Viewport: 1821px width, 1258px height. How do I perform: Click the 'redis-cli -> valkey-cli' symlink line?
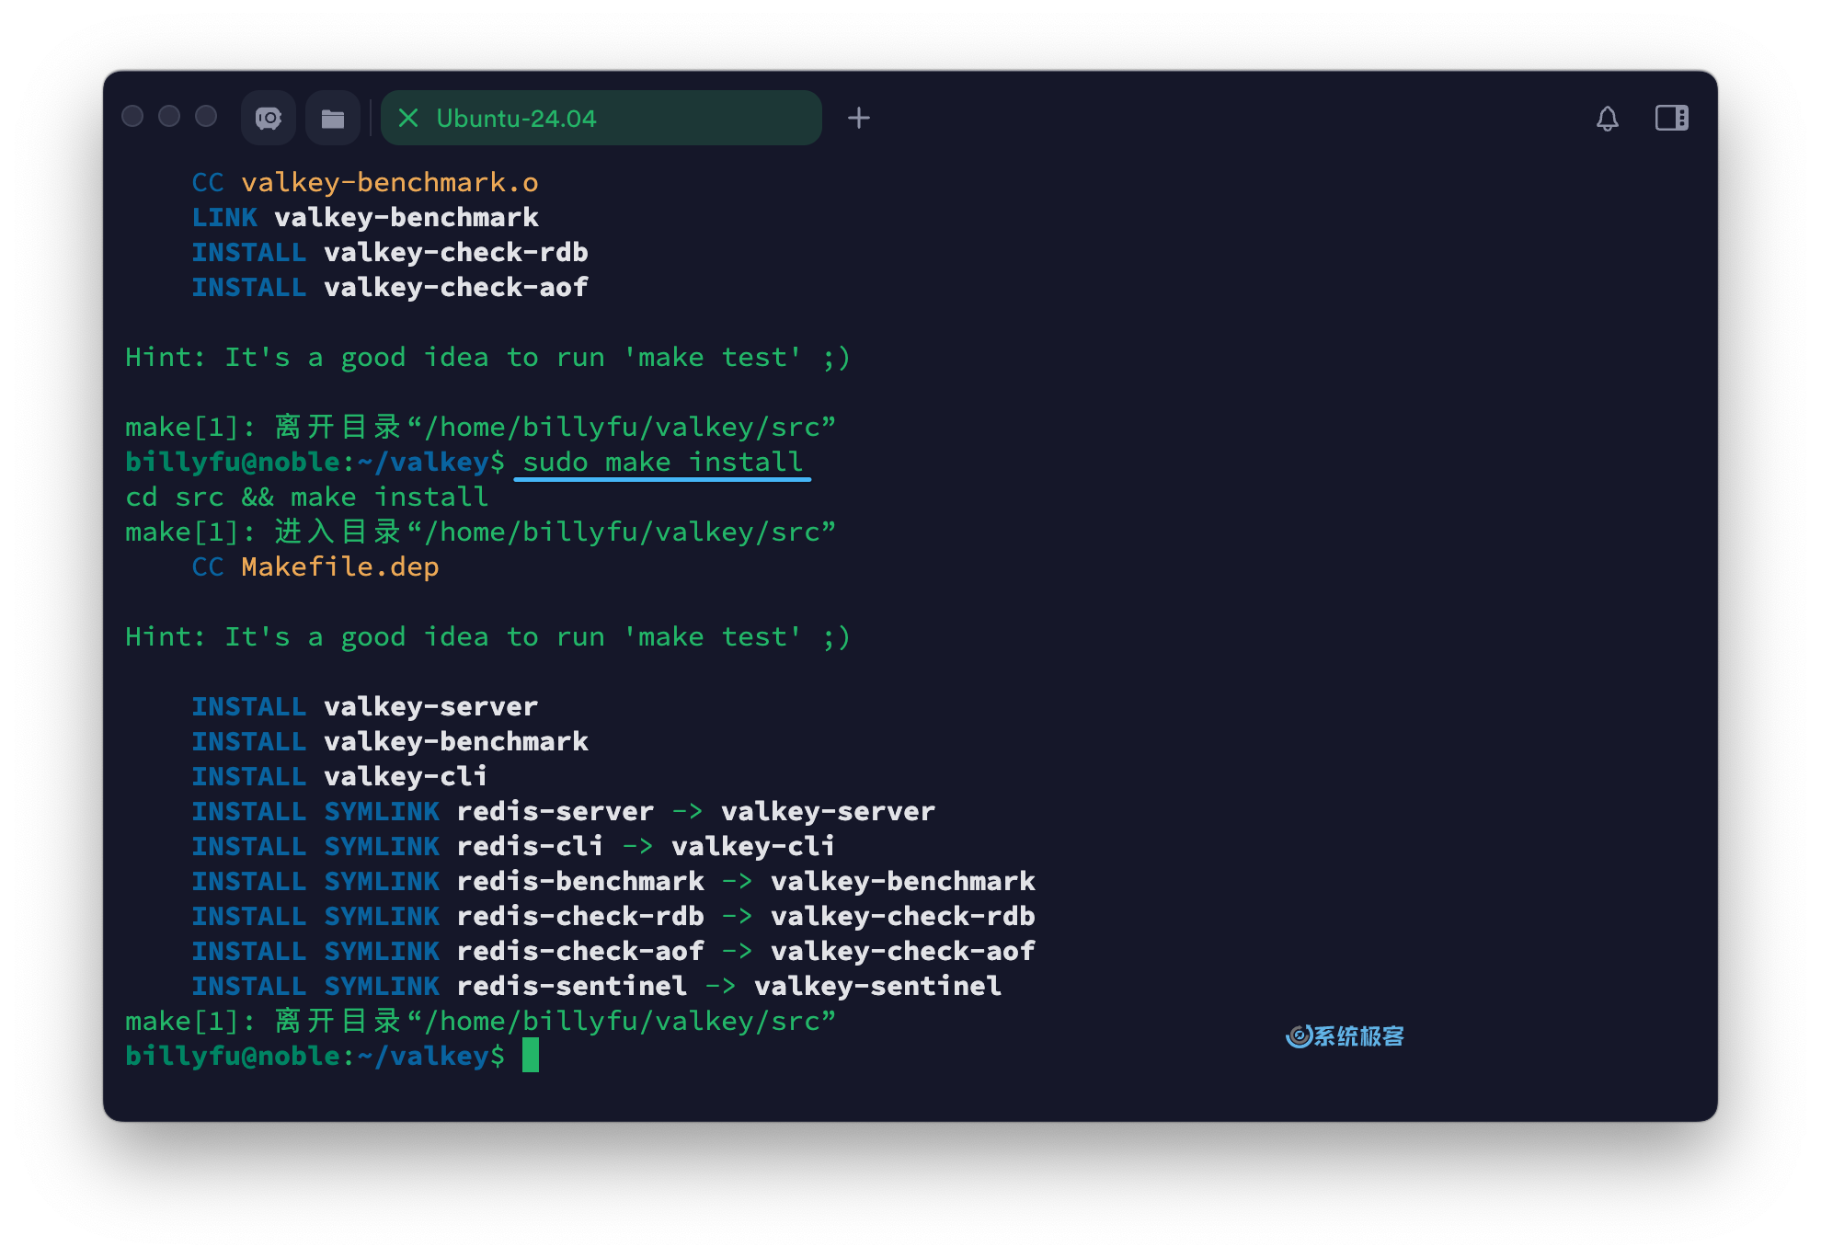tap(514, 846)
